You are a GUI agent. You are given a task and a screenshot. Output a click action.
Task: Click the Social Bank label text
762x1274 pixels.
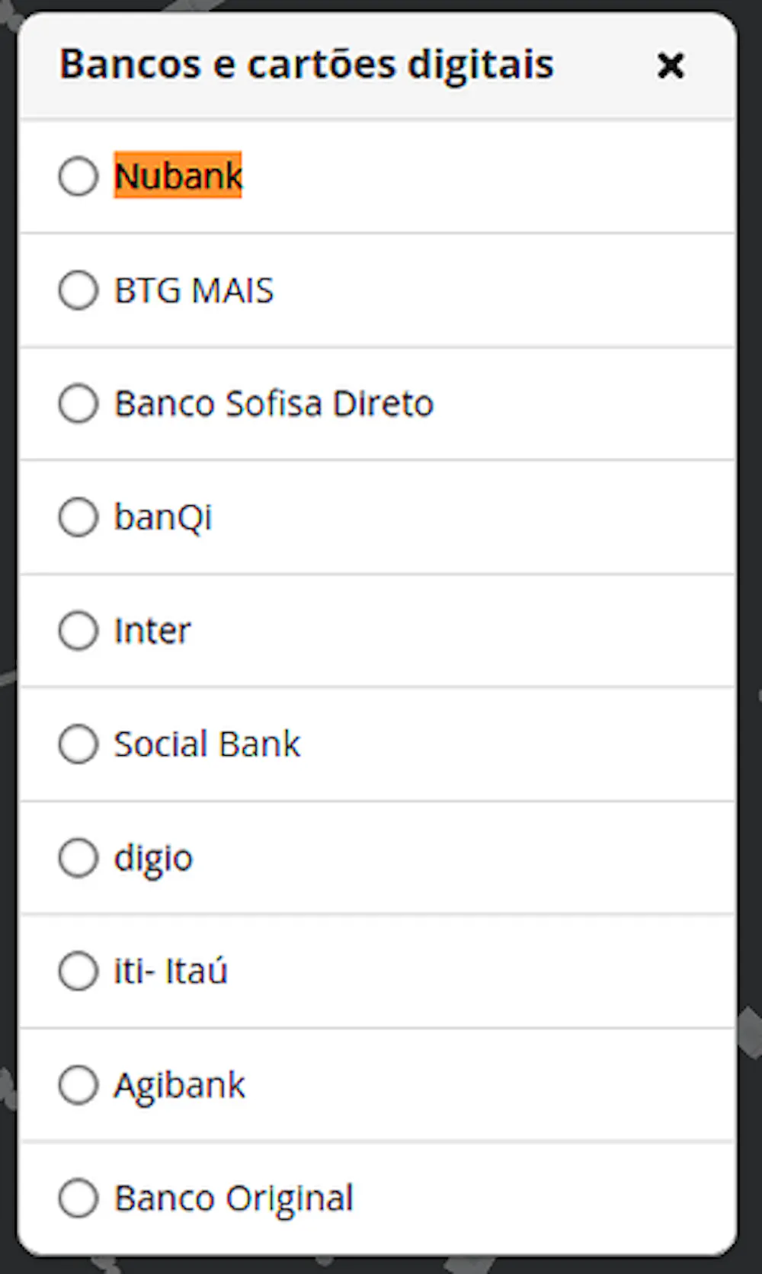(207, 744)
